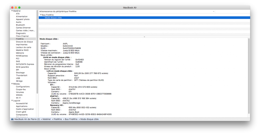260x135 pixels.
Task: Select Cartes Ethernet entry
Action: 23,28
